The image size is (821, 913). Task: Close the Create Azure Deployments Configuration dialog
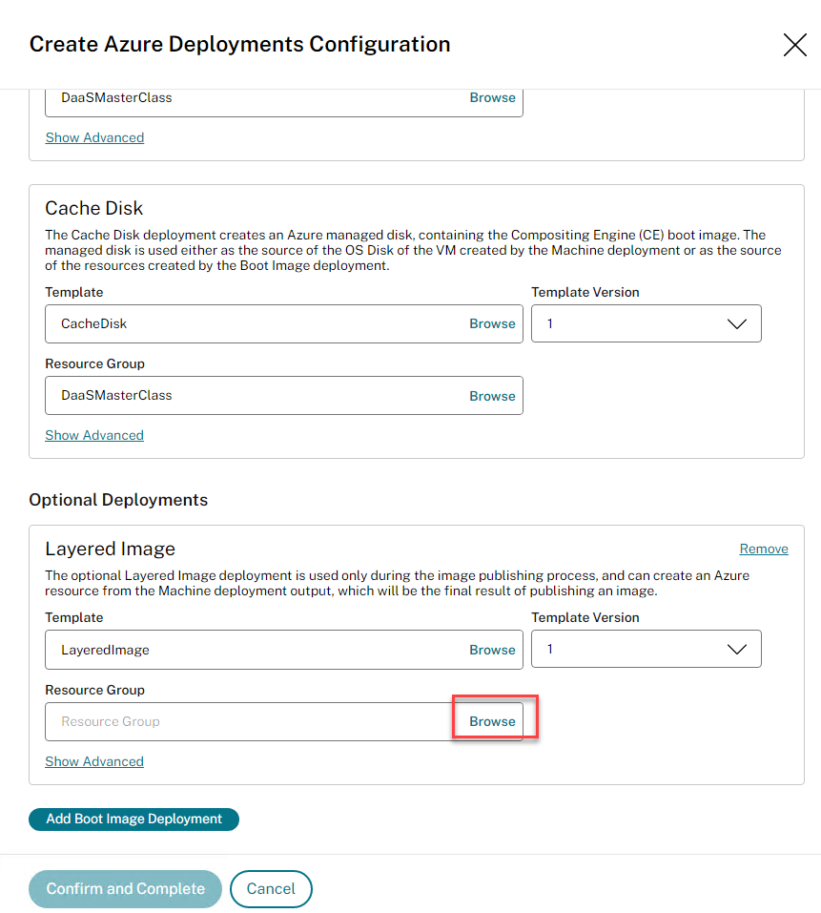[794, 45]
